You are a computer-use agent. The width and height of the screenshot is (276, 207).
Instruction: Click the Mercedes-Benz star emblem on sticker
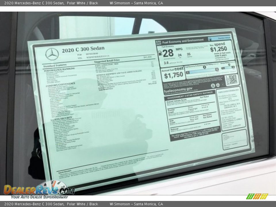[52, 54]
